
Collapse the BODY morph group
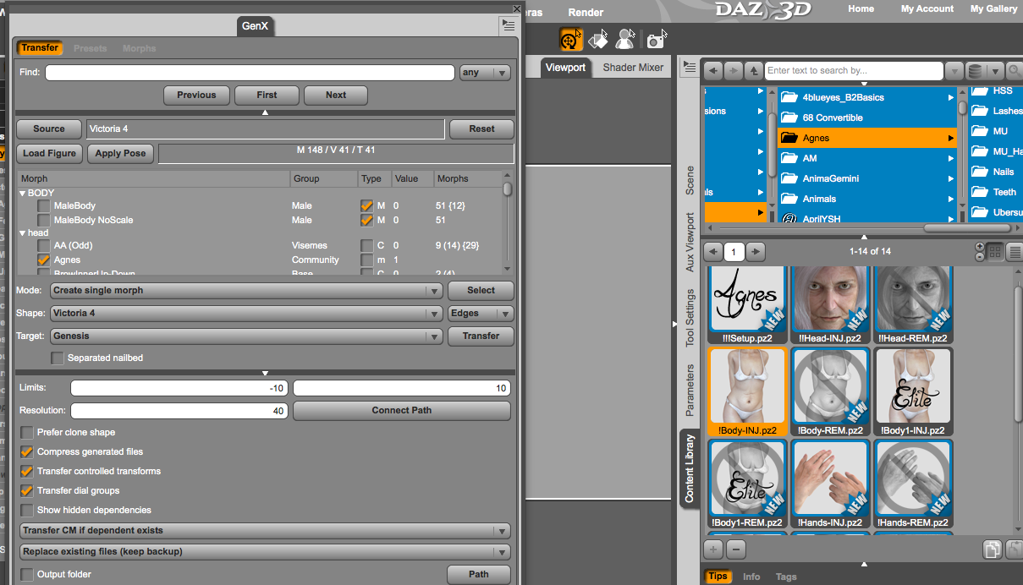point(23,194)
